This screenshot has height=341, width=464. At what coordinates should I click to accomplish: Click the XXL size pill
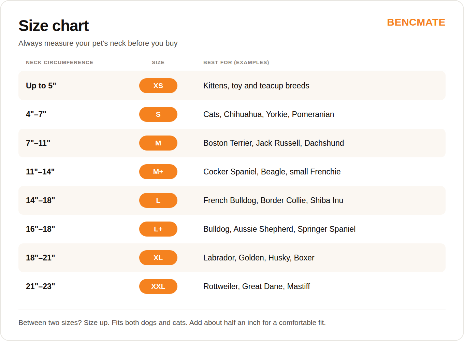(x=158, y=286)
